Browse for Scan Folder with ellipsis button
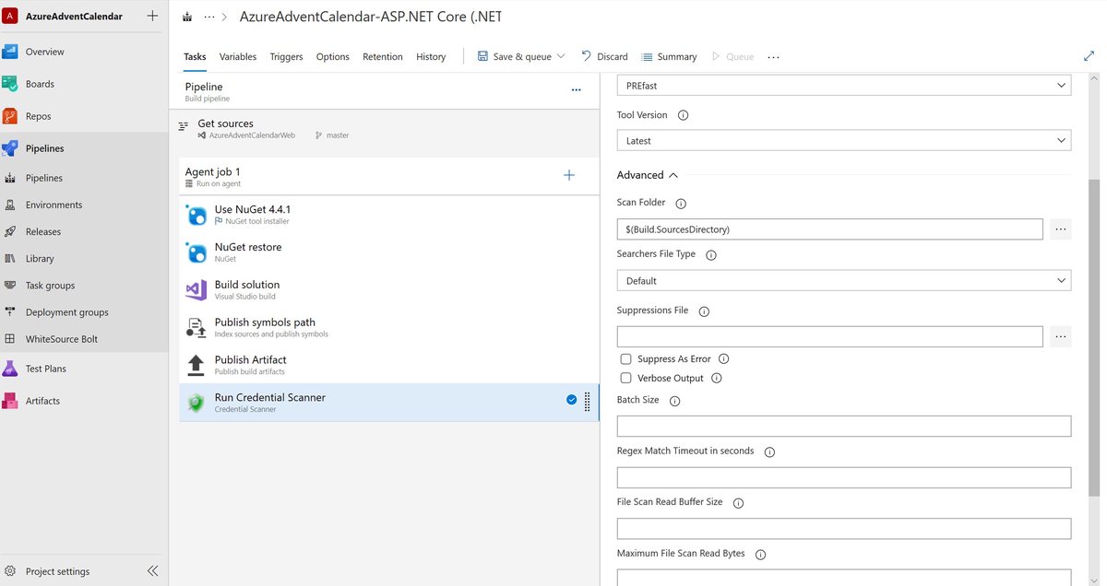Image resolution: width=1107 pixels, height=586 pixels. click(1061, 229)
